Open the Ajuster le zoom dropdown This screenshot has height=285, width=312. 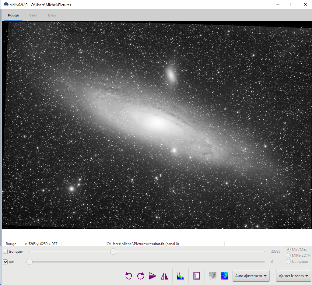(293, 276)
